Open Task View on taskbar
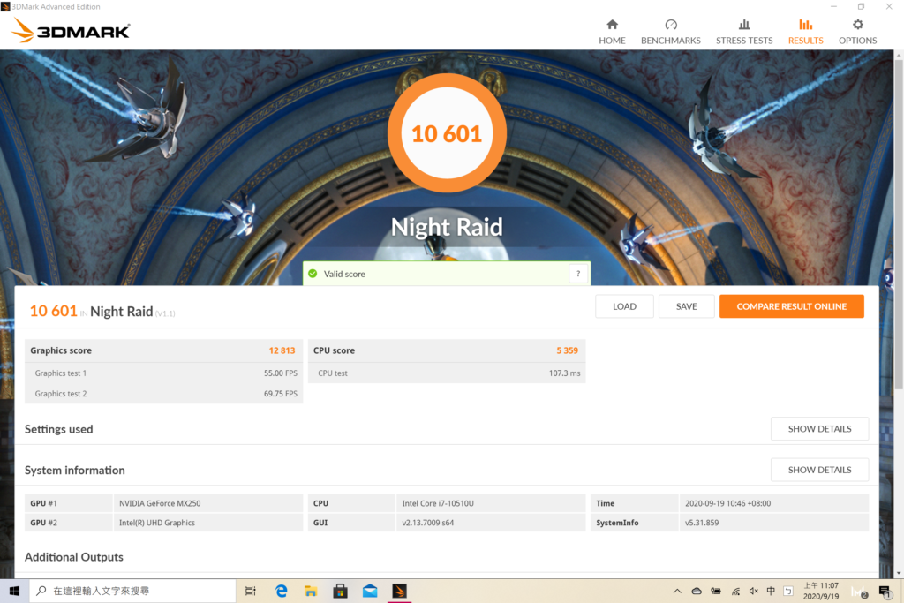 point(250,591)
